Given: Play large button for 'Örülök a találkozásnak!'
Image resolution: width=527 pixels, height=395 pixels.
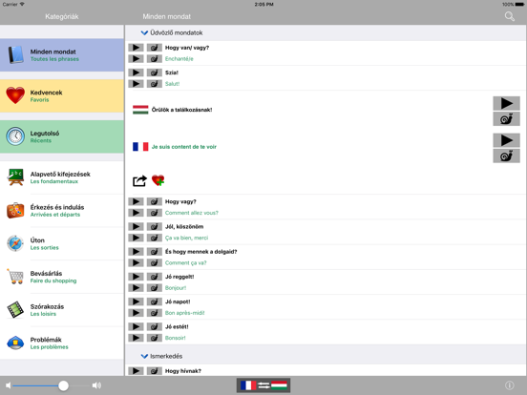Looking at the screenshot, I should coord(507,103).
